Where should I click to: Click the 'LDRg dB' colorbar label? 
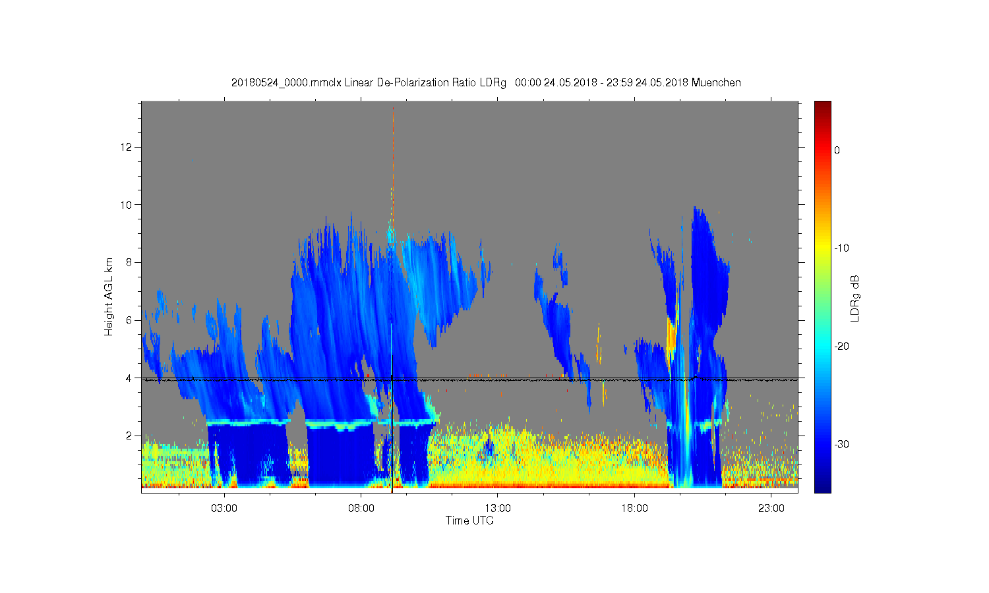(x=855, y=298)
